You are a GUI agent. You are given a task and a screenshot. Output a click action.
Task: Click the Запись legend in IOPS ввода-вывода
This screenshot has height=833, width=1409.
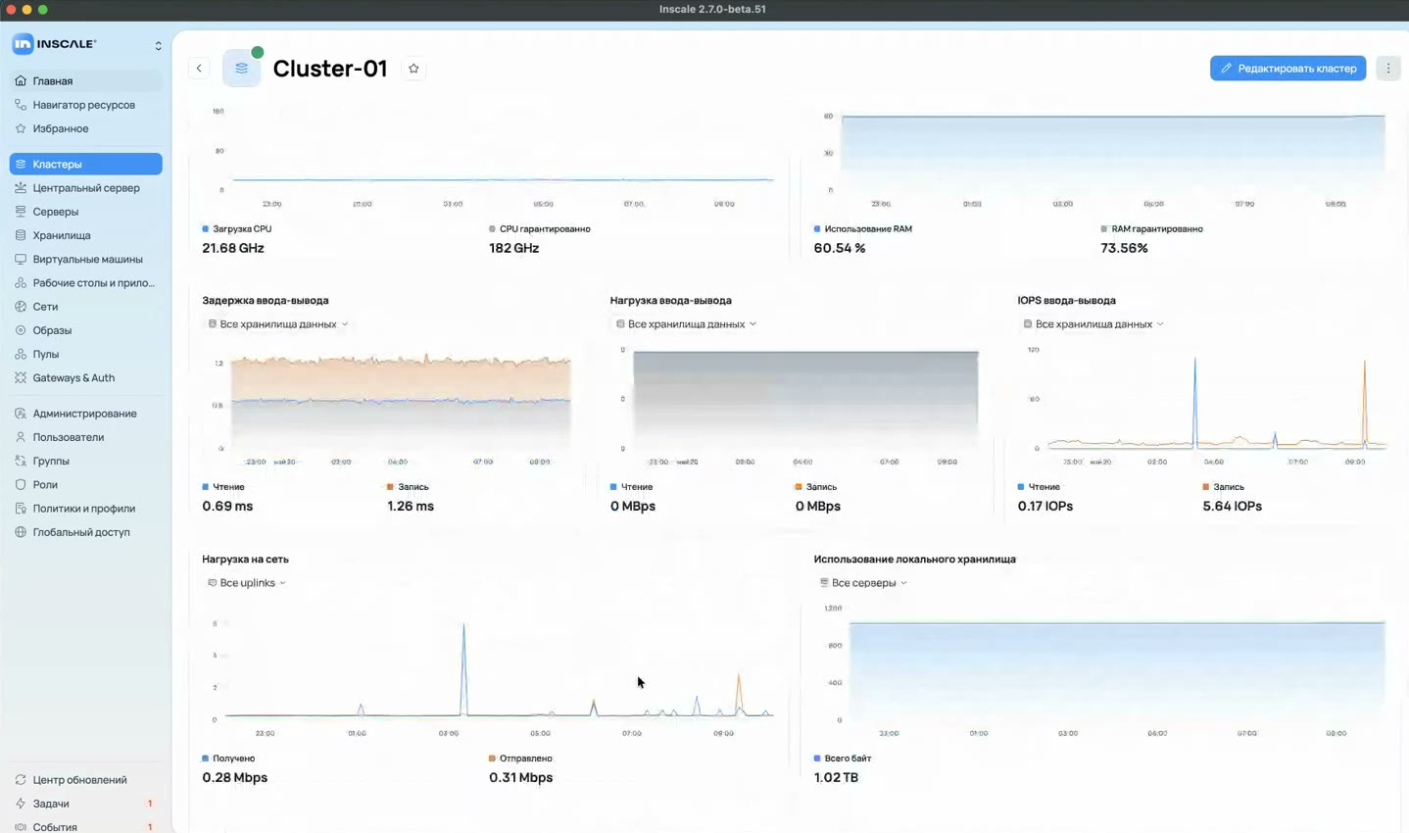[x=1223, y=487]
